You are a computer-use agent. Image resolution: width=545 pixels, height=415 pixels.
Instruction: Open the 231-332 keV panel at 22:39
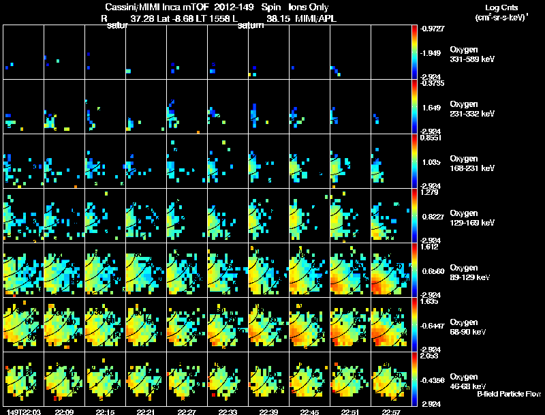pos(268,107)
